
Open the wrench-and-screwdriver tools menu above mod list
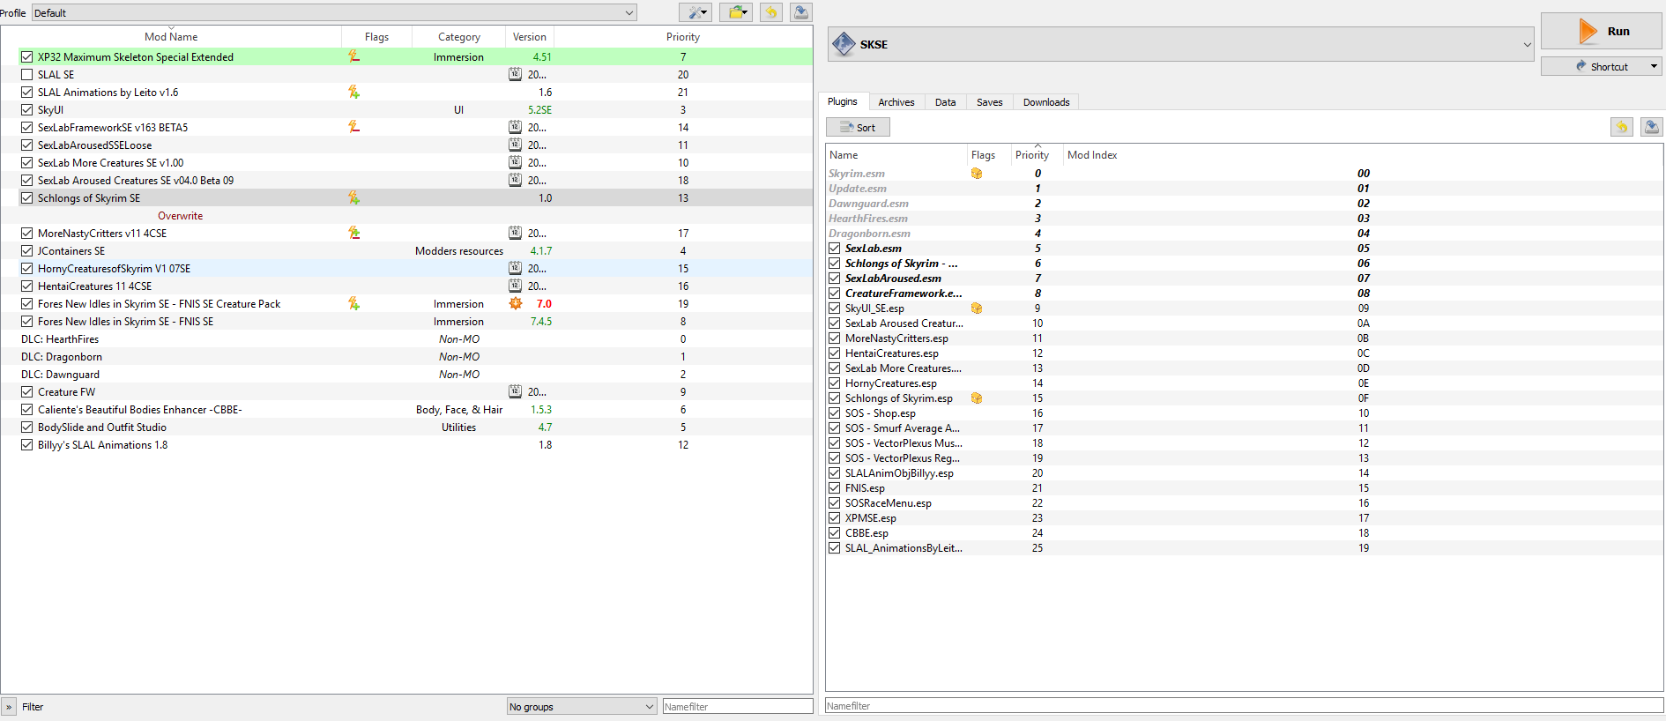click(x=696, y=12)
